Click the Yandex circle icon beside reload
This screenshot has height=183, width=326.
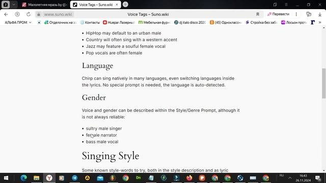click(17, 14)
